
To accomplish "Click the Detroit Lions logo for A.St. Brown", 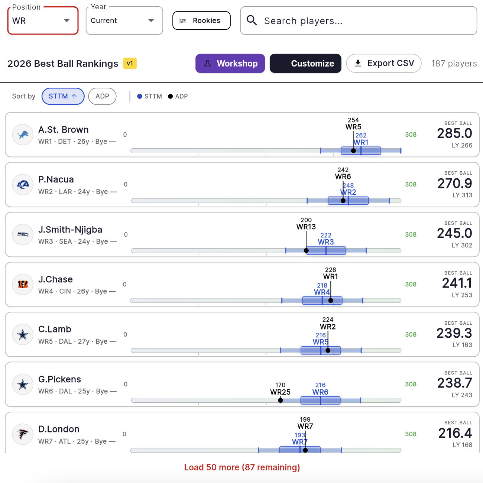I will [x=23, y=134].
